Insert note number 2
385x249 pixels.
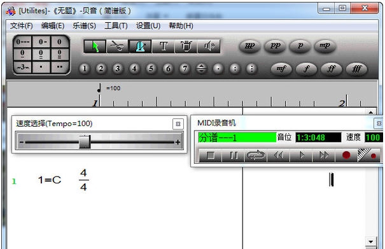coord(101,69)
